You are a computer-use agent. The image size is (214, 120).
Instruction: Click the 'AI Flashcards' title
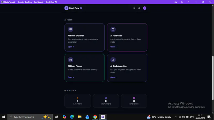[116, 36]
